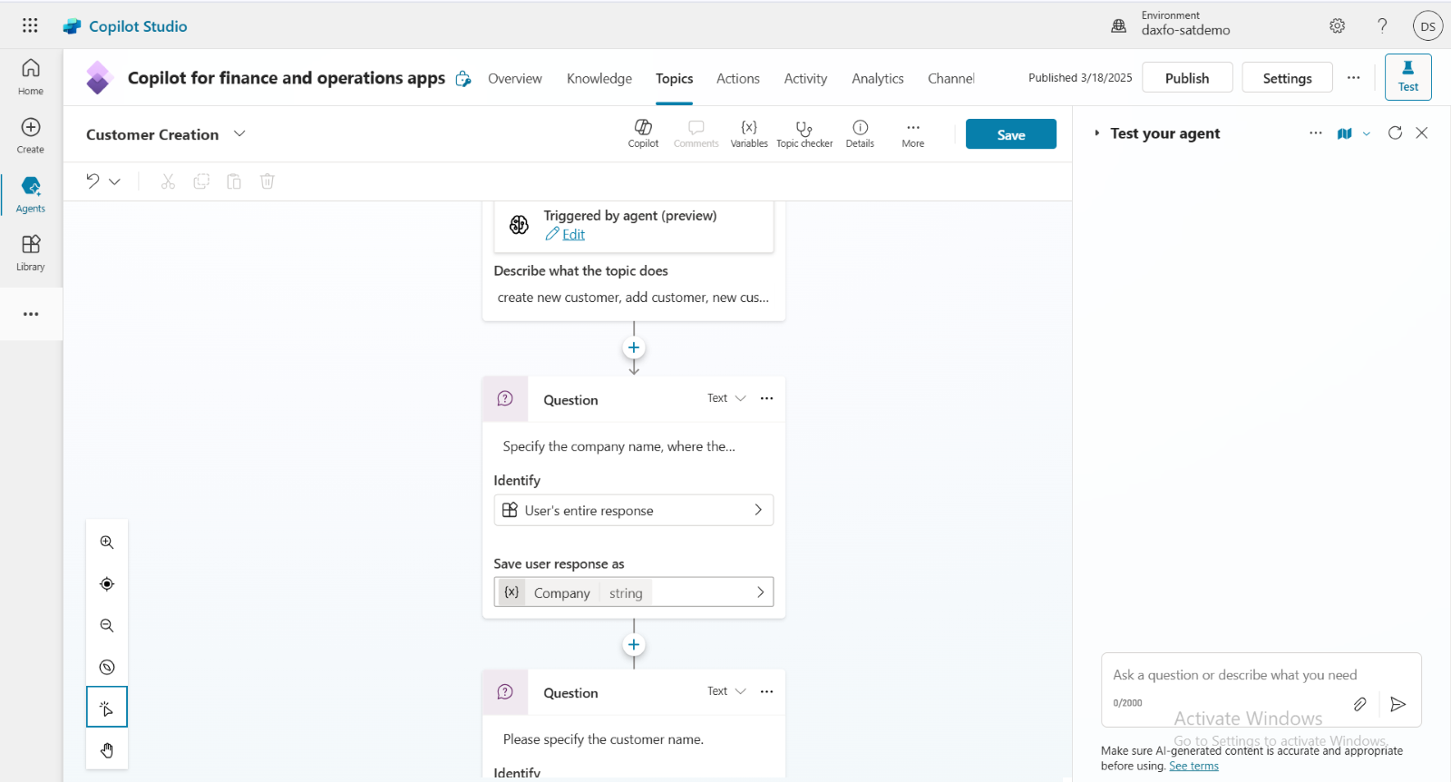Viewport: 1451px width, 782px height.
Task: Open the Variables panel
Action: point(749,132)
